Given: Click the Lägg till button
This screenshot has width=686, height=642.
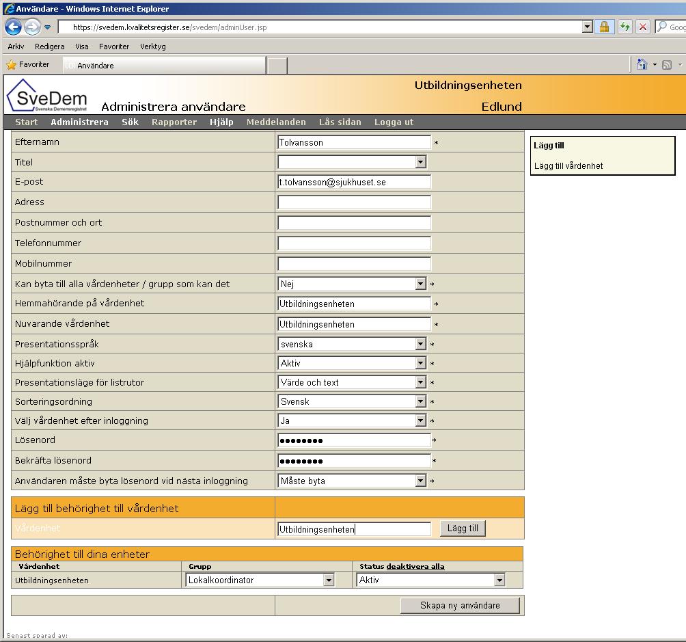Looking at the screenshot, I should [x=463, y=529].
